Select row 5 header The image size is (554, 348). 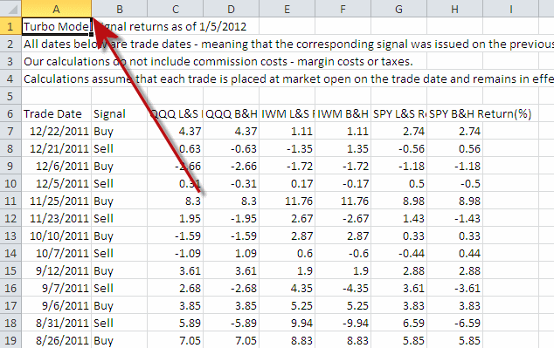[10, 96]
